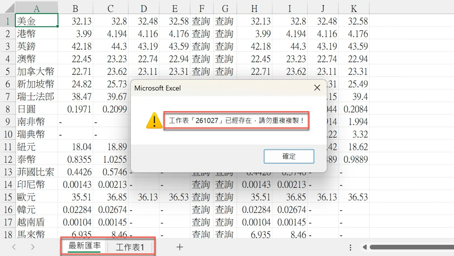454x256 pixels.
Task: Click the 澳幣 cell
Action: (37, 59)
